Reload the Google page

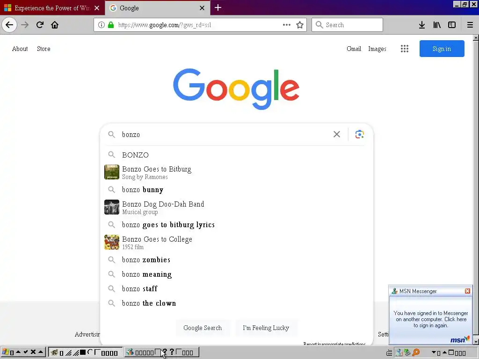pyautogui.click(x=40, y=25)
